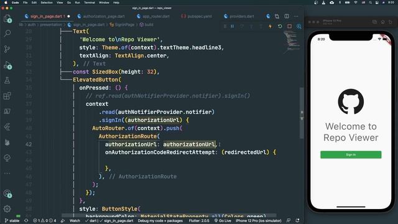398x224 pixels.
Task: Click the errors and warnings count in status bar
Action: click(44, 221)
